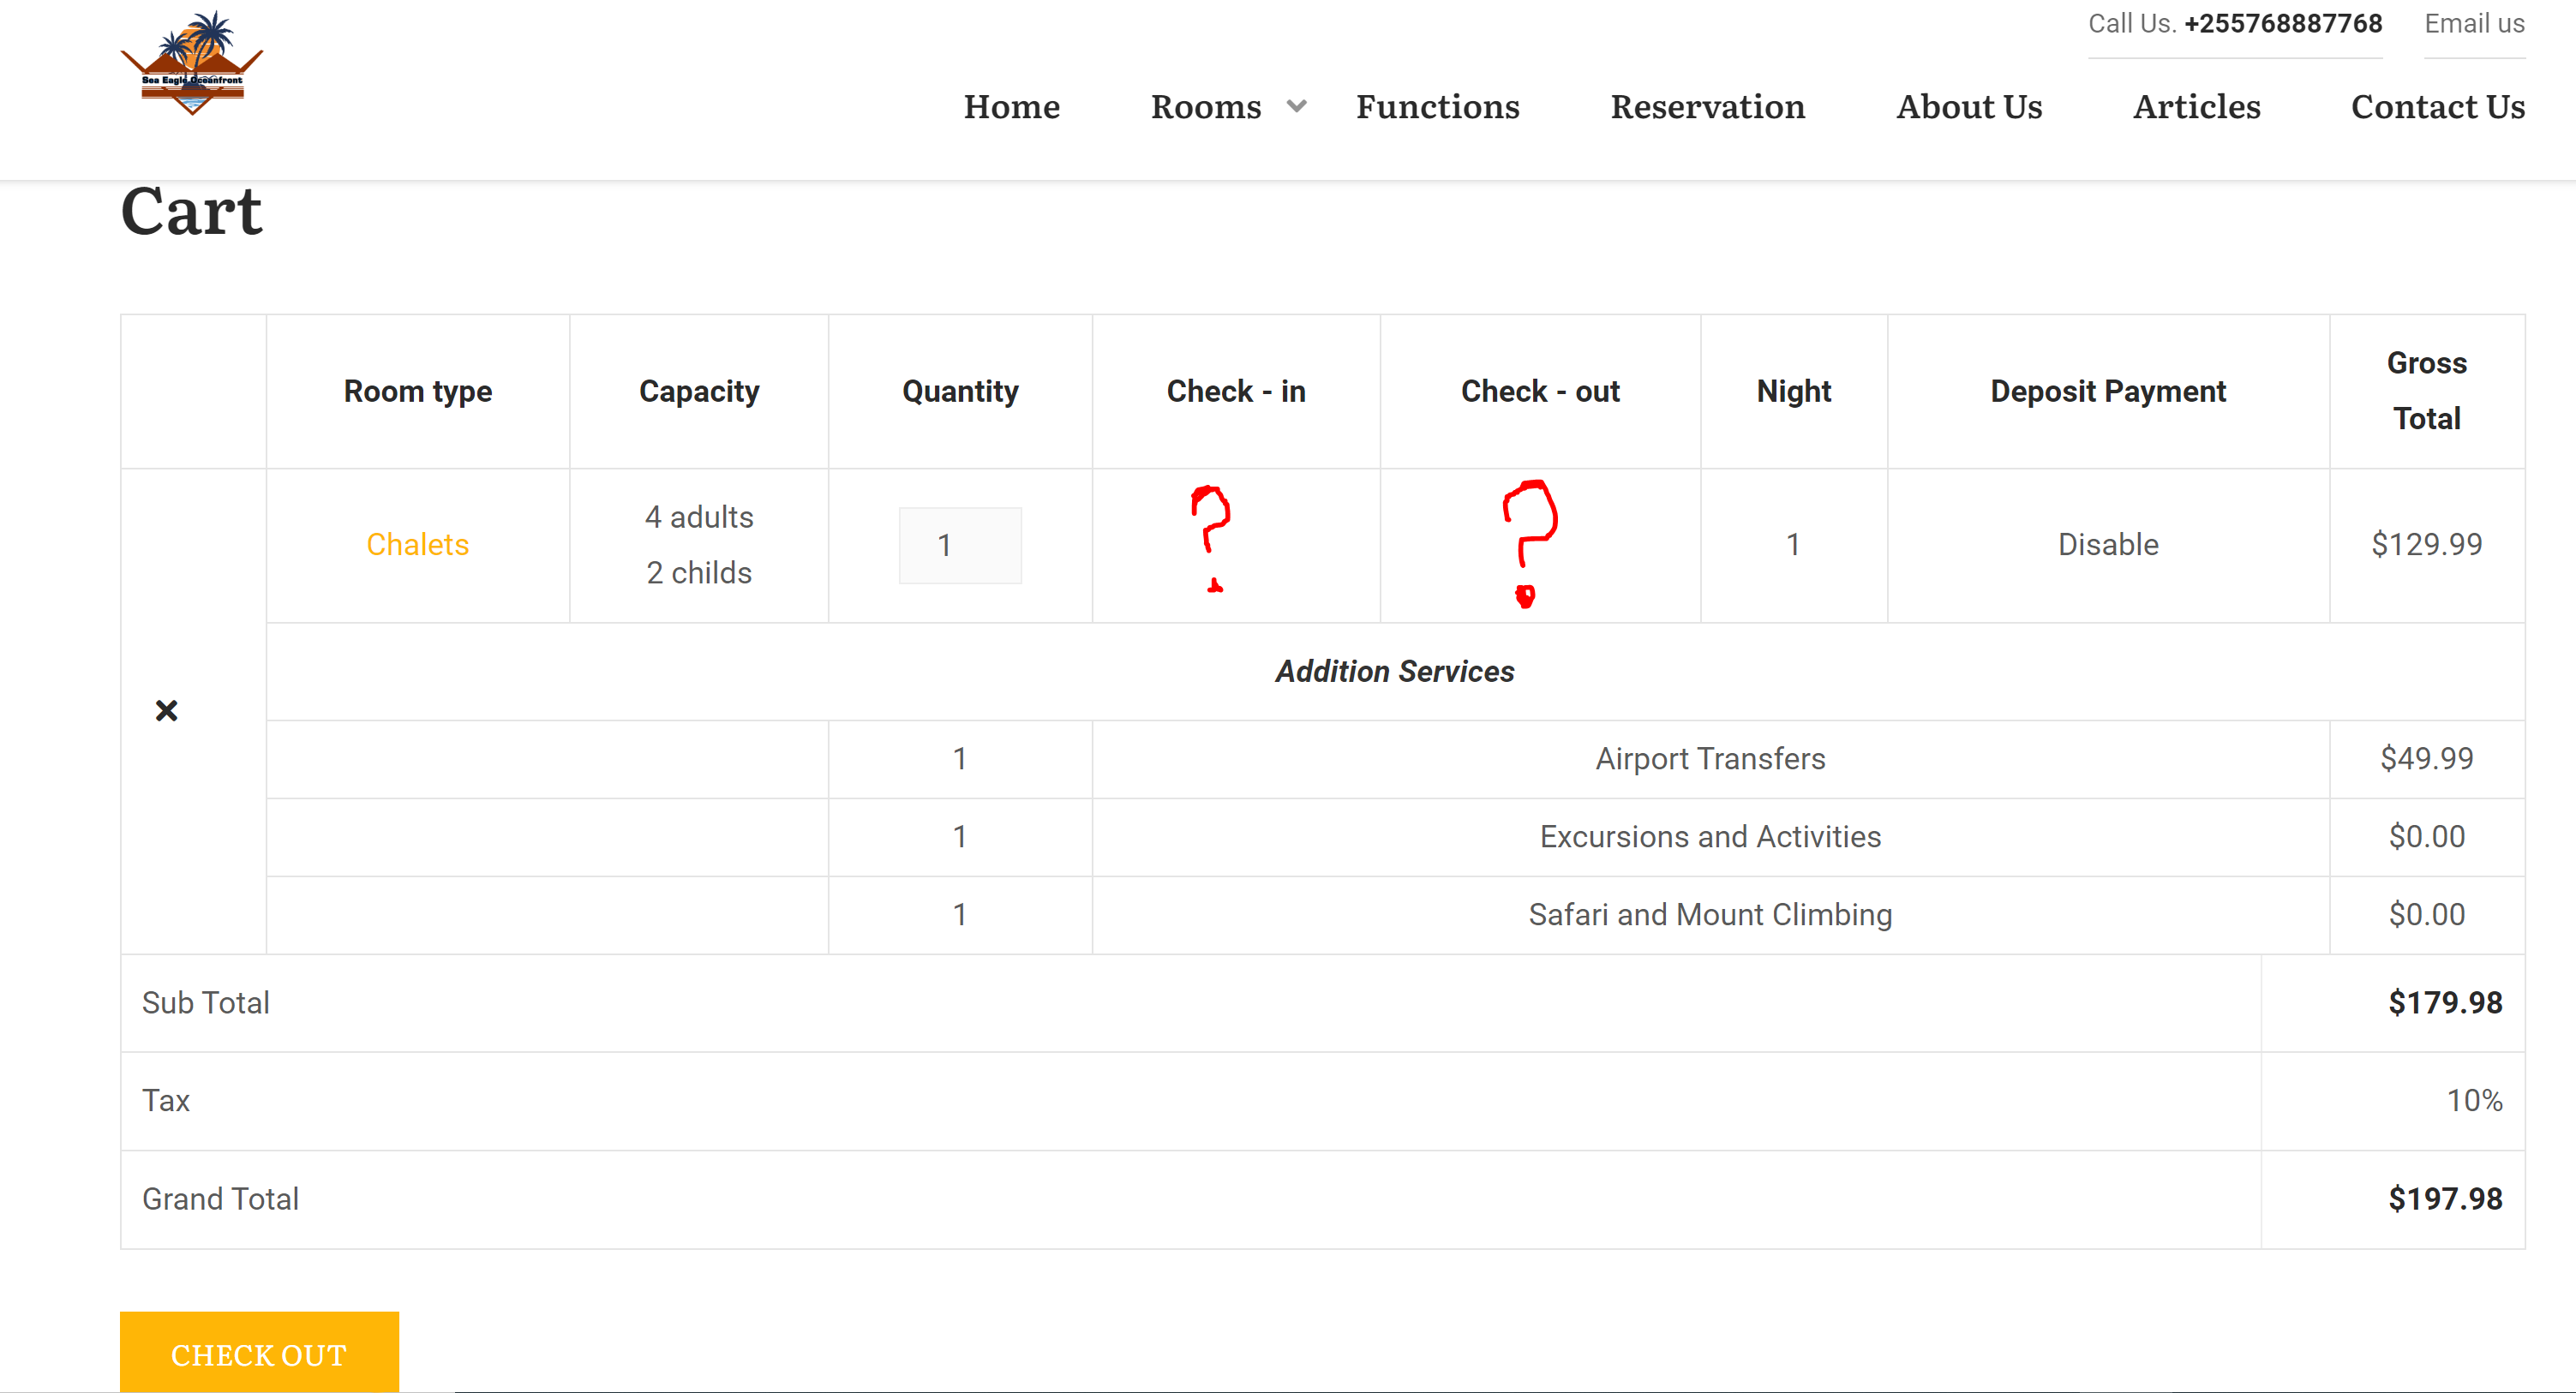Click the $197.98 grand total value
Screen dimensions: 2576x1393
[x=2445, y=1199]
